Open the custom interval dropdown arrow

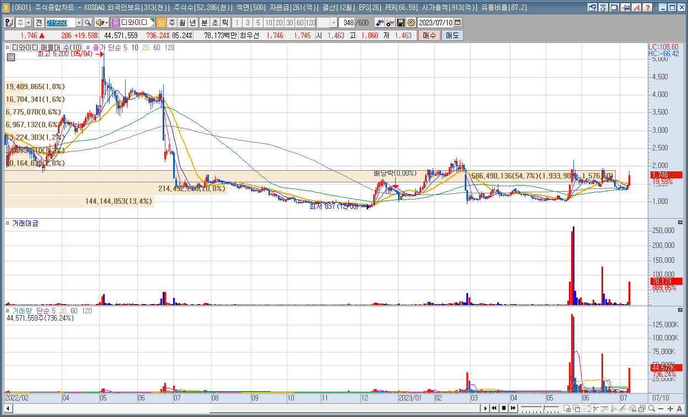[334, 23]
